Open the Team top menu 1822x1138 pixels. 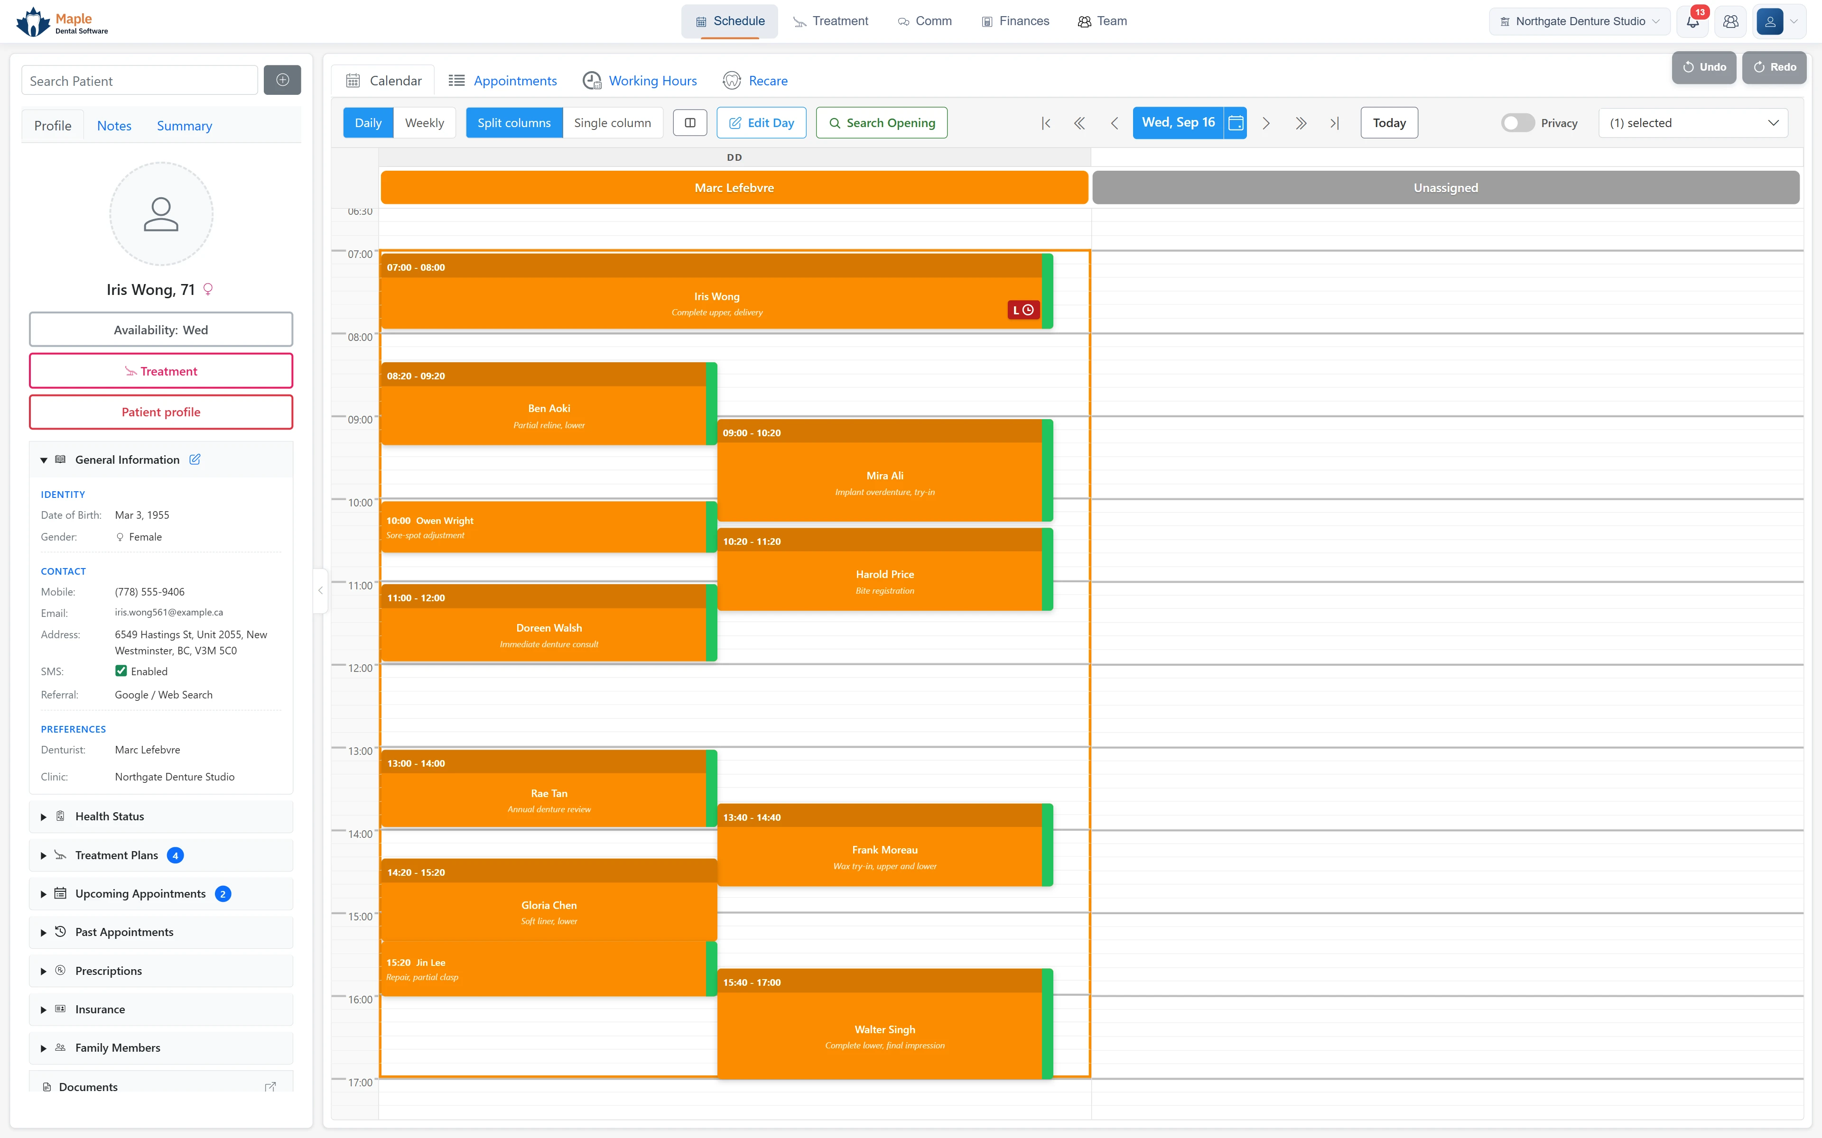click(1102, 21)
